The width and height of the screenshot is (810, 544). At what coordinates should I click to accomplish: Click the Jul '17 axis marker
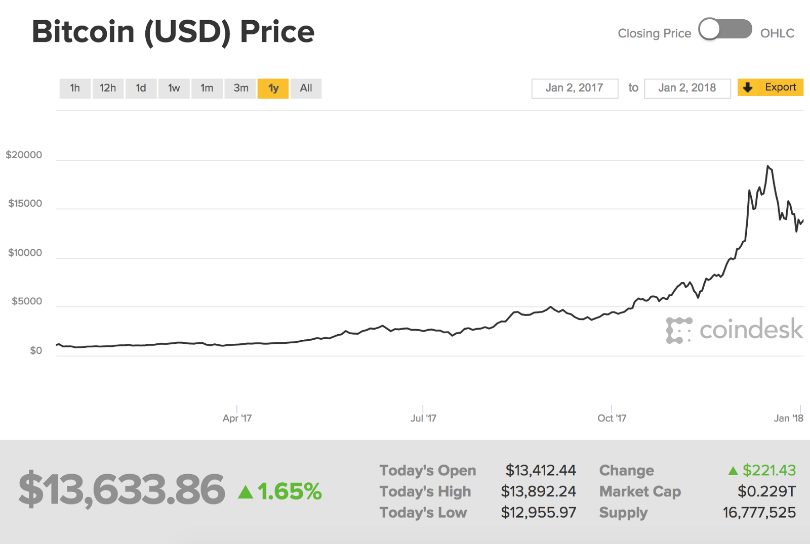click(x=423, y=418)
